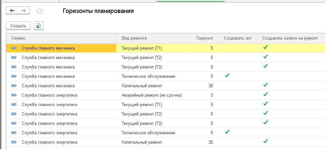332x155 pixels.
Task: Click the Создавать акт column header
Action: tap(238, 38)
